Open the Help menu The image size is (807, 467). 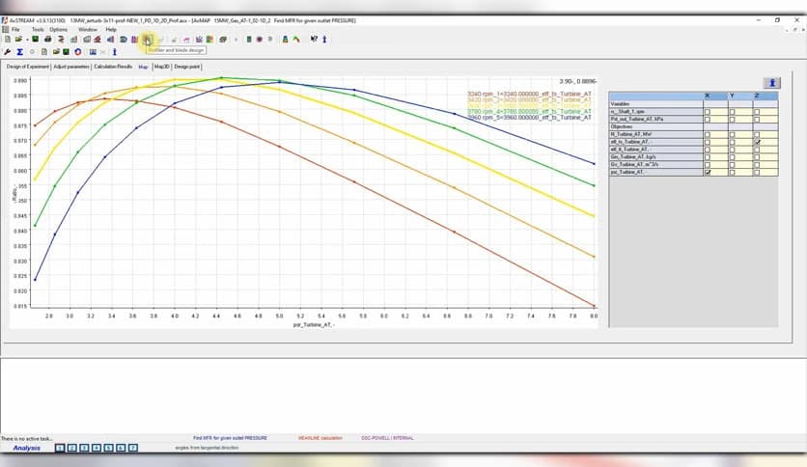click(x=111, y=30)
